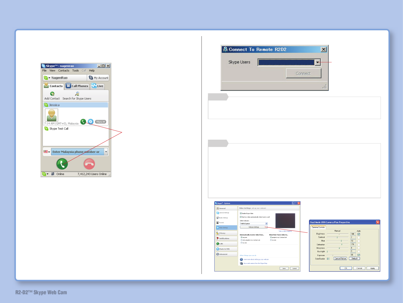Select Video Settings in the Skype Options sidebar
This screenshot has height=303, width=403.
[x=226, y=228]
